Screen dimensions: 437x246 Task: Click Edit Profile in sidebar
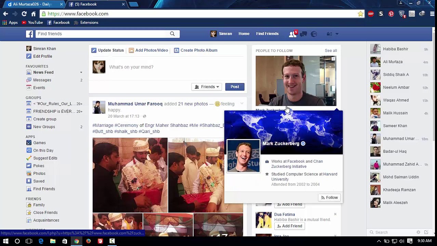coord(42,56)
